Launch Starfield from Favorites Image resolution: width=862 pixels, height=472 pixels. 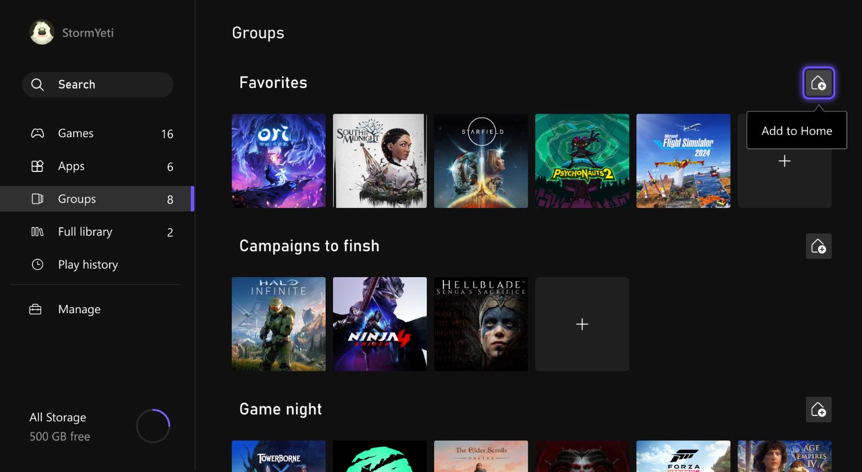point(480,161)
